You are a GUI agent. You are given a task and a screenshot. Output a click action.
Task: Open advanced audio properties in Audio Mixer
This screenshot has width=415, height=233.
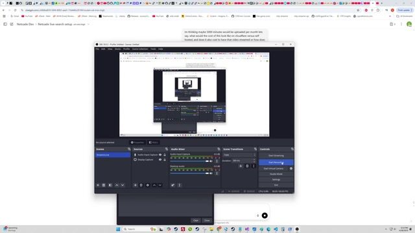tap(173, 185)
